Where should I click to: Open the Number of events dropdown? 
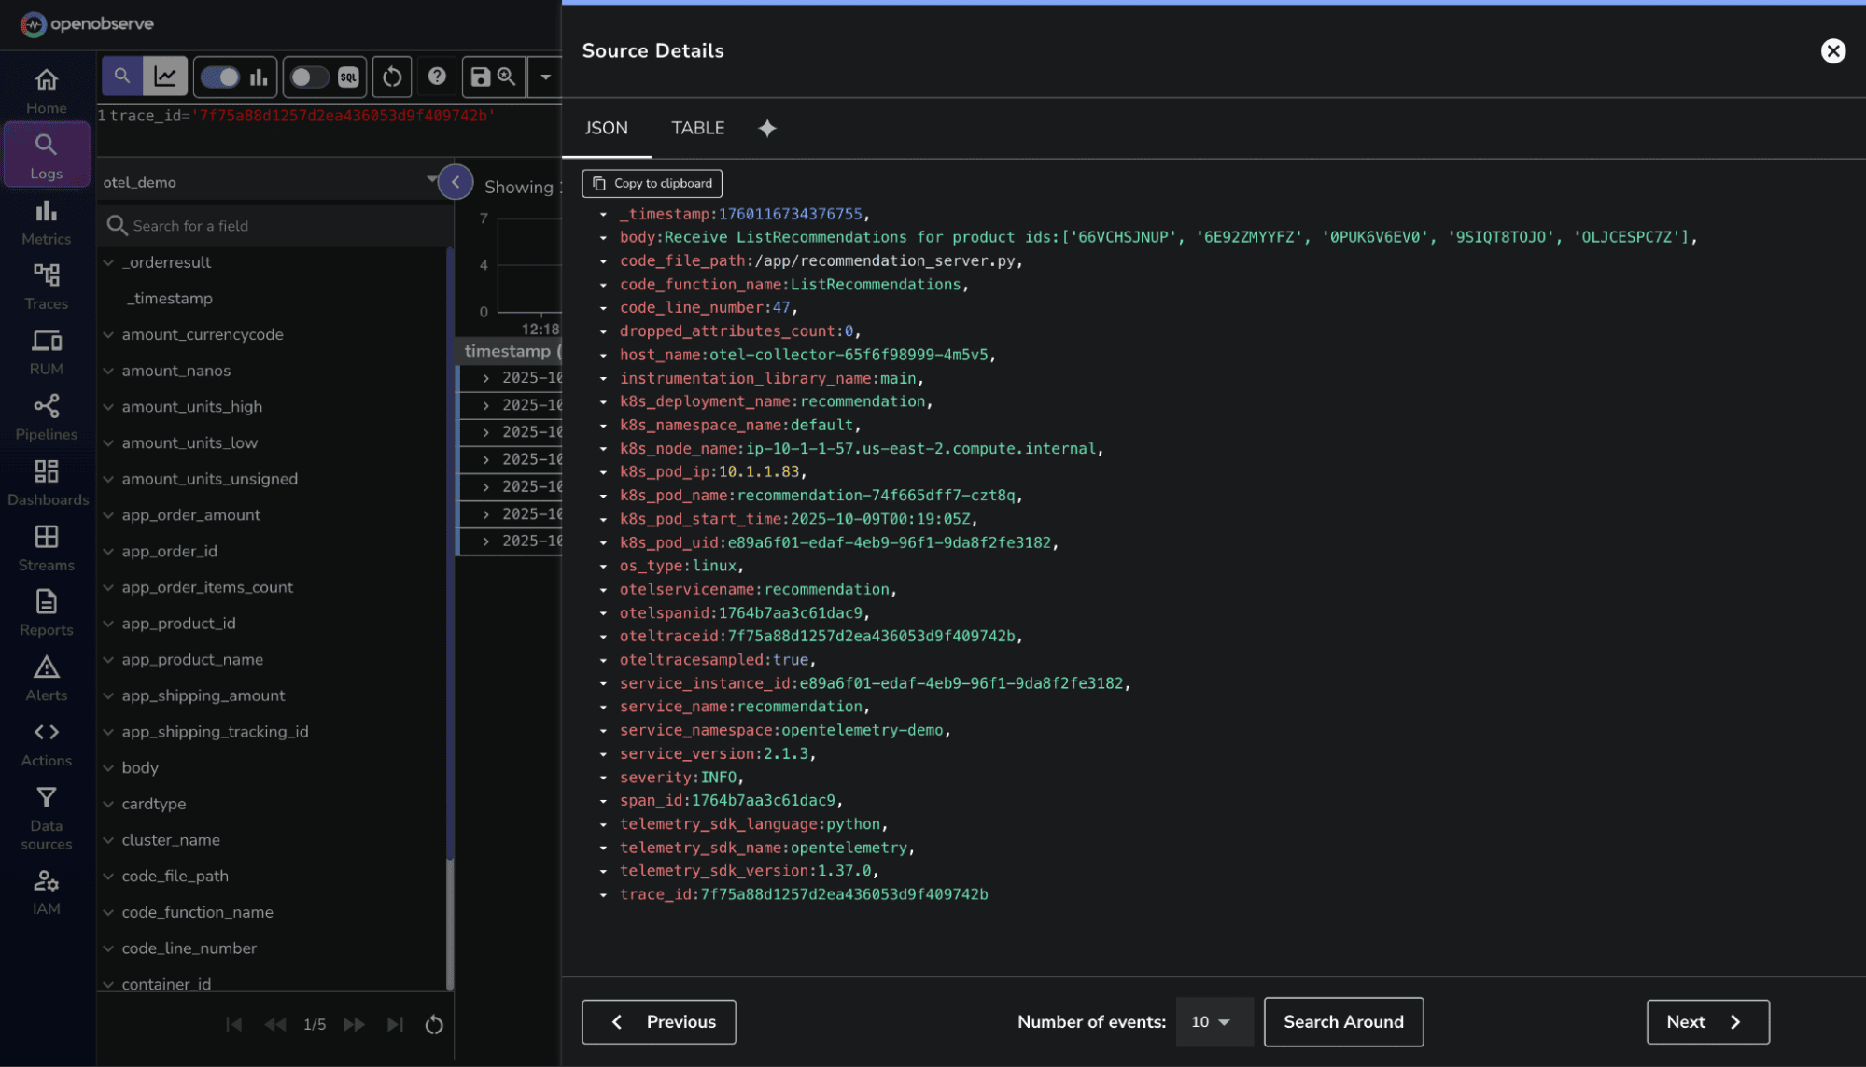pyautogui.click(x=1214, y=1021)
